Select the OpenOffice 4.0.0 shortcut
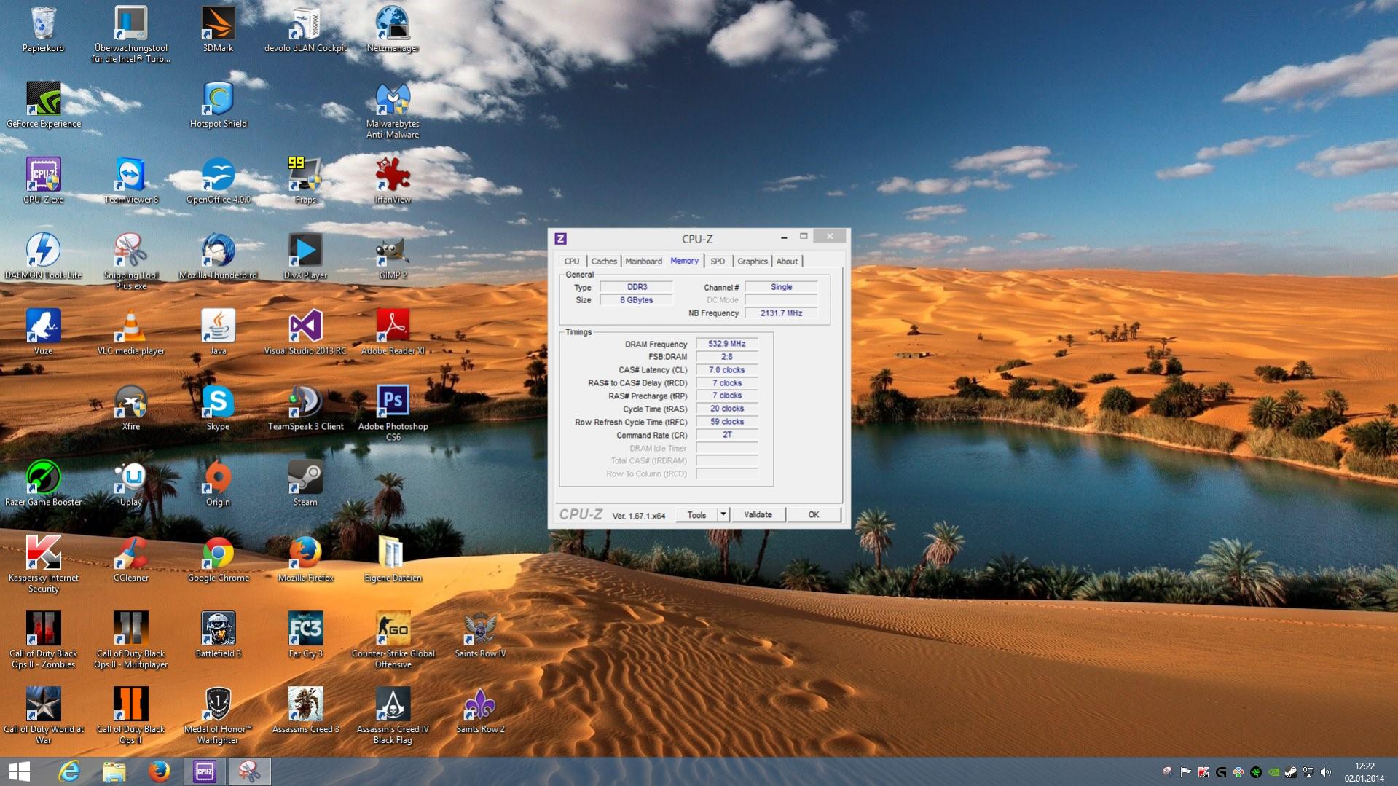Viewport: 1398px width, 786px height. click(x=218, y=181)
